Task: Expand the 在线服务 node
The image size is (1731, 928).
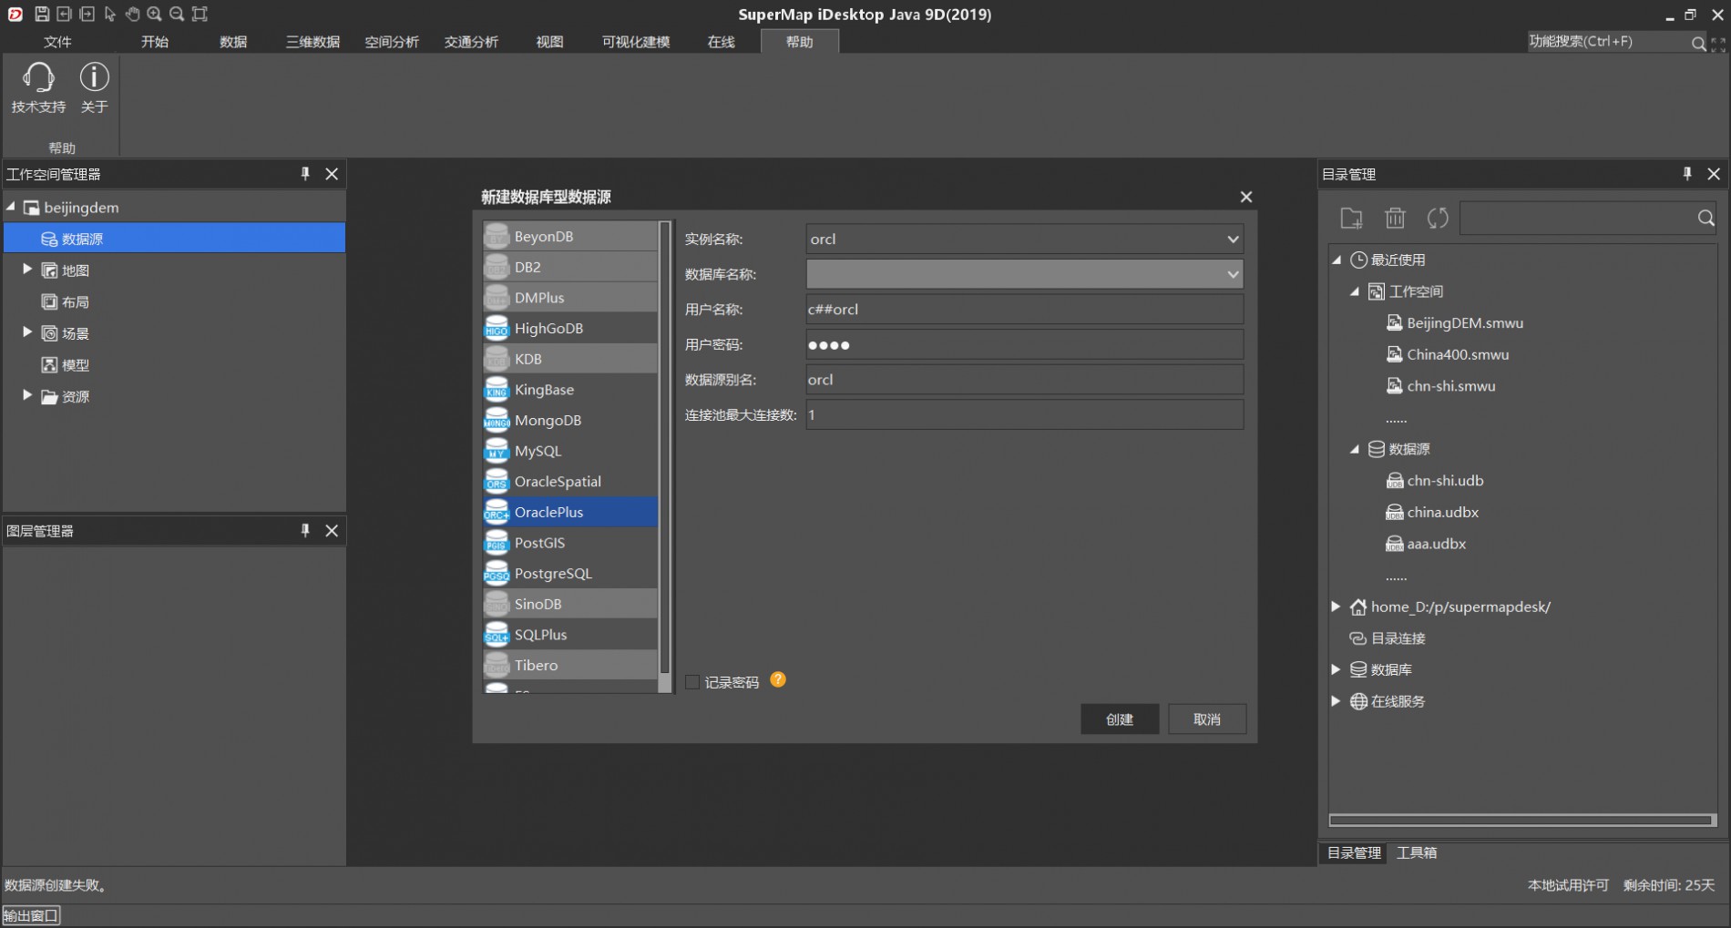Action: (1337, 701)
